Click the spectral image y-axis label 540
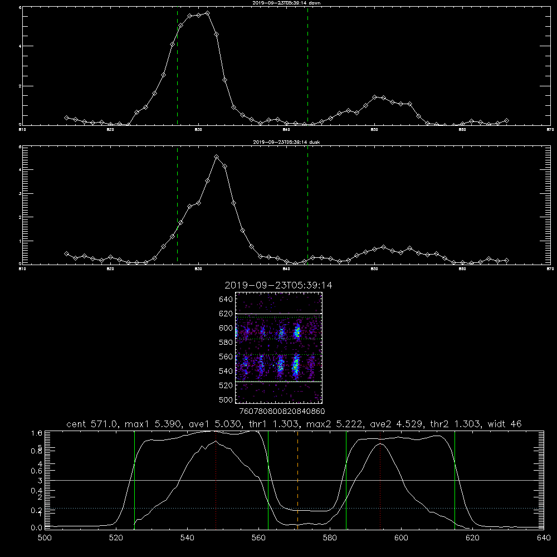This screenshot has width=557, height=557. (x=226, y=371)
